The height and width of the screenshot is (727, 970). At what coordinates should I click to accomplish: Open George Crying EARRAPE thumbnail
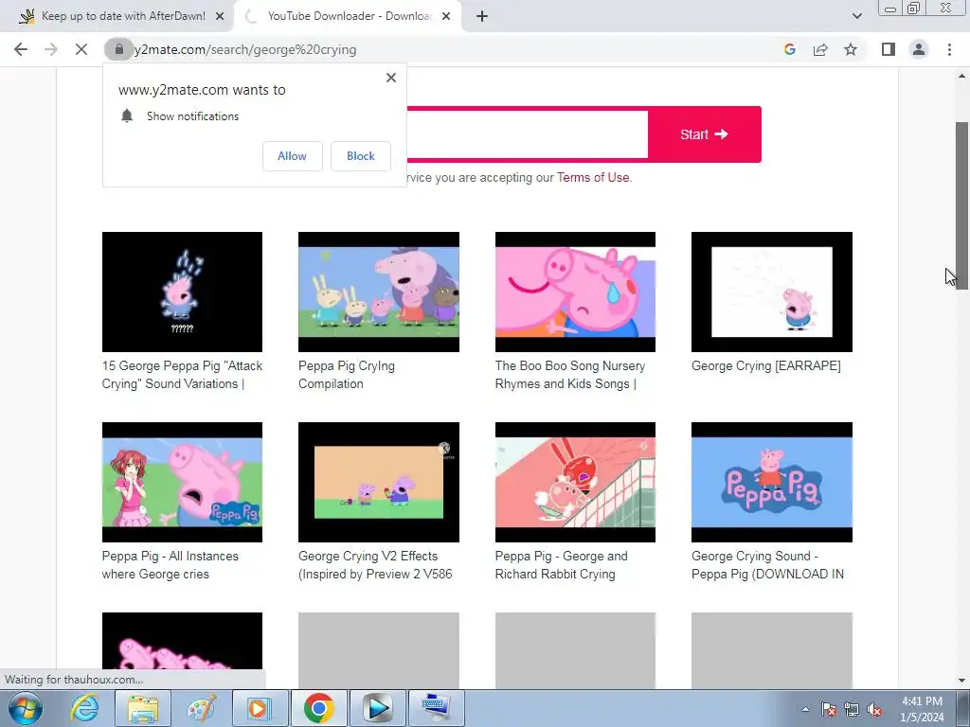771,292
